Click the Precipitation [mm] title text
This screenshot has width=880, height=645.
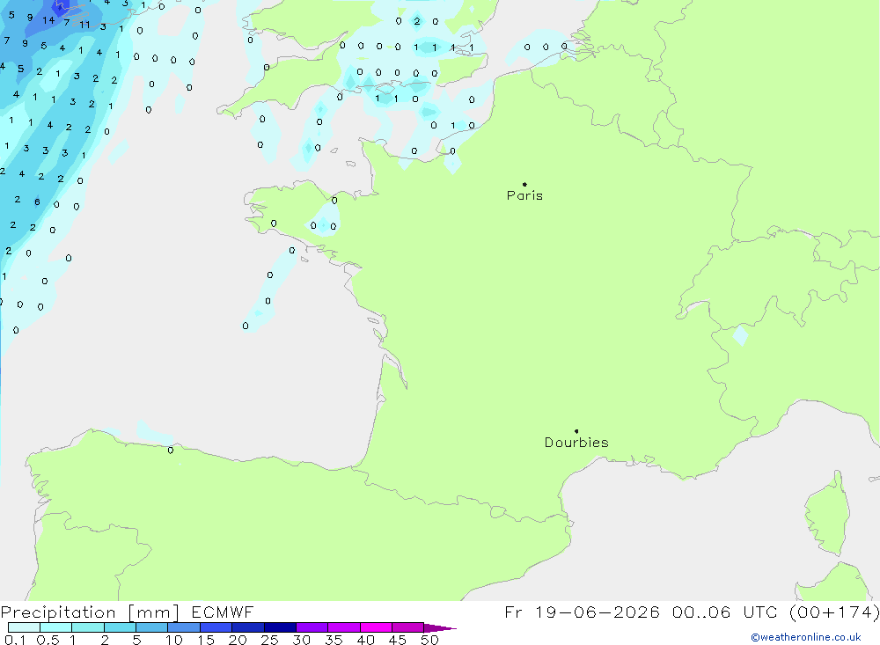tap(90, 612)
